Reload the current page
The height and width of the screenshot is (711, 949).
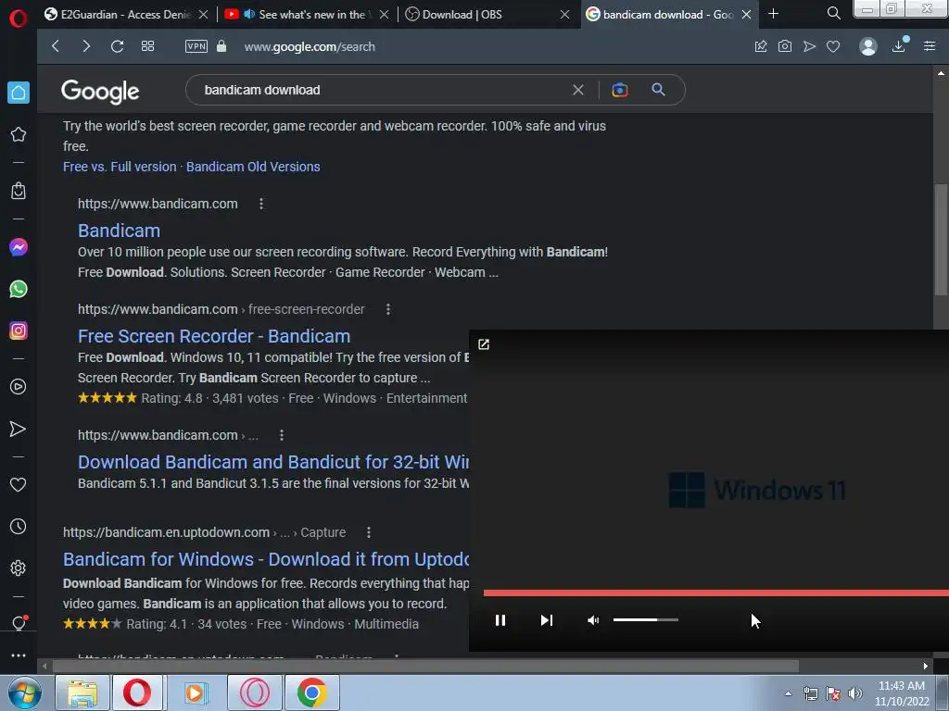point(118,46)
